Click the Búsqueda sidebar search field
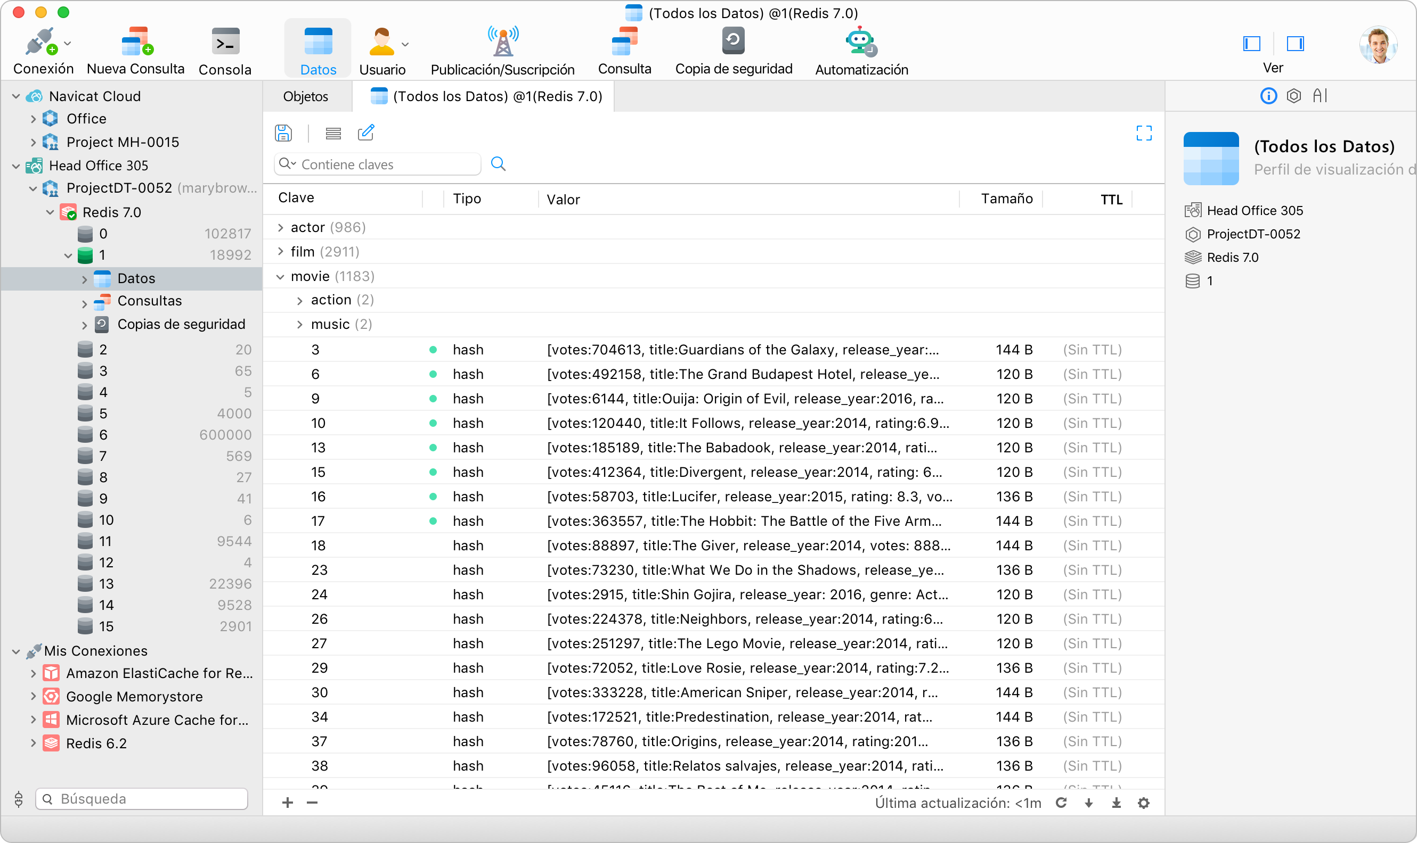 point(142,799)
